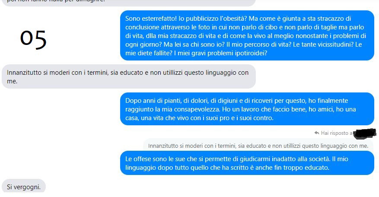
Task: Click the phrase 'I miei gravi problemi ipotiroidei?'
Action: click(x=220, y=53)
